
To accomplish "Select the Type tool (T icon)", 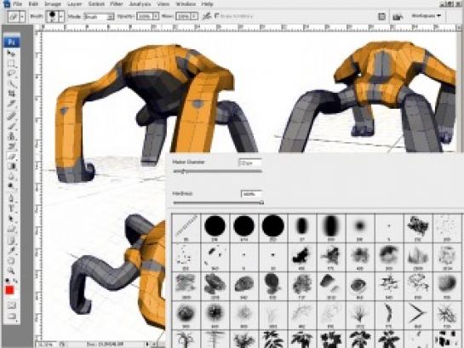I will coord(11,208).
